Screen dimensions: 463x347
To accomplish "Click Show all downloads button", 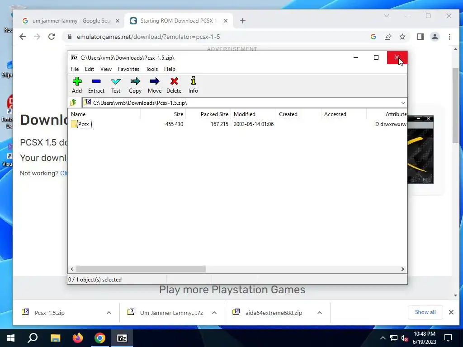I will click(425, 312).
